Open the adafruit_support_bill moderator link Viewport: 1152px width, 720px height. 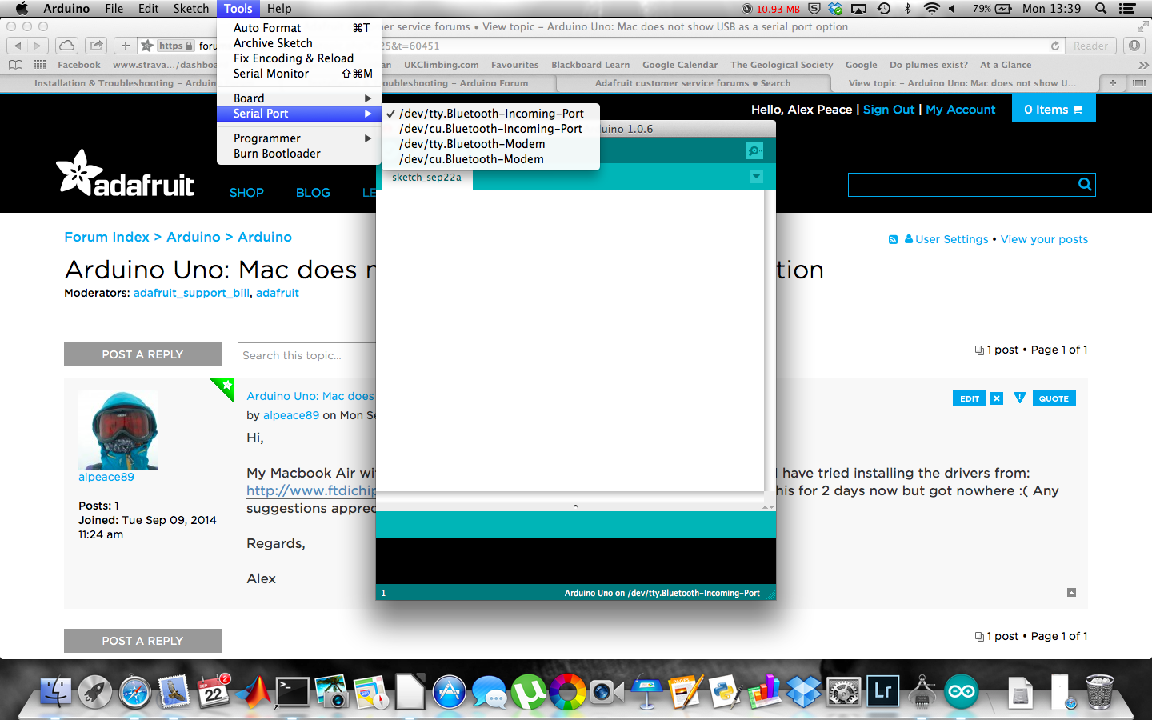point(192,293)
